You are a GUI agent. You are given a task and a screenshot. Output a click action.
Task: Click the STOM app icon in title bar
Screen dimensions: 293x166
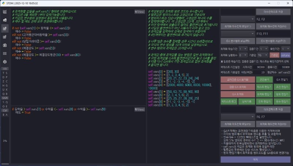click(x=3, y=3)
